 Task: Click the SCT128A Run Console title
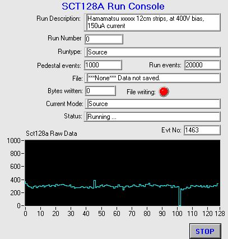(113, 6)
